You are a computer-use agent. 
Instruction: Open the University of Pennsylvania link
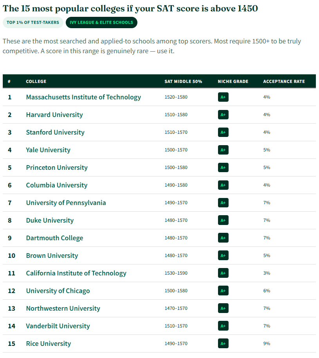click(x=66, y=203)
